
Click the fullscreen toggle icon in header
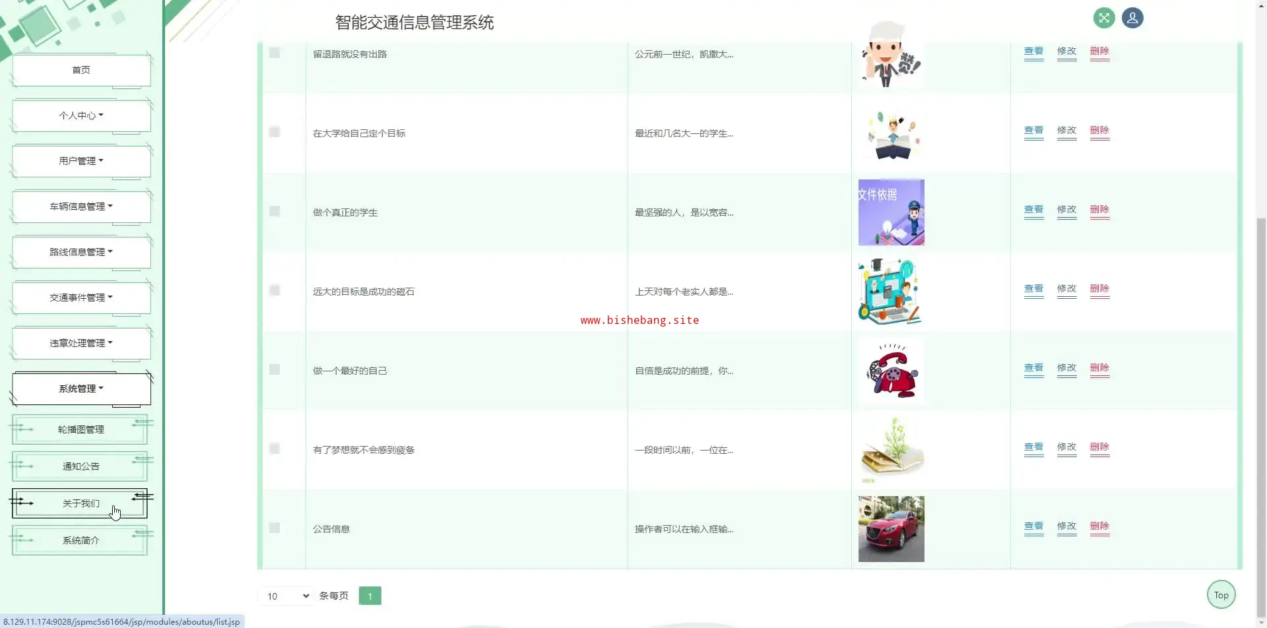click(x=1104, y=18)
